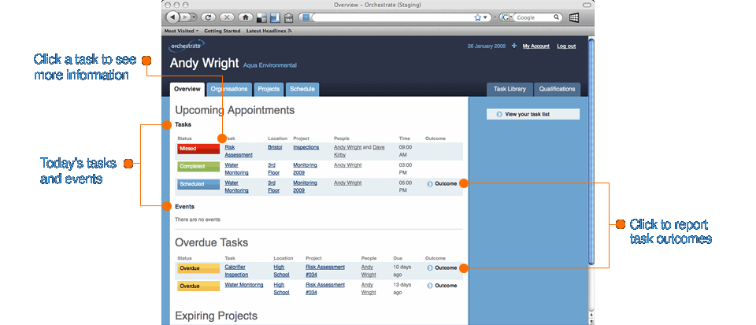Click the page's vertical scrollbar
This screenshot has width=756, height=325.
[x=591, y=150]
